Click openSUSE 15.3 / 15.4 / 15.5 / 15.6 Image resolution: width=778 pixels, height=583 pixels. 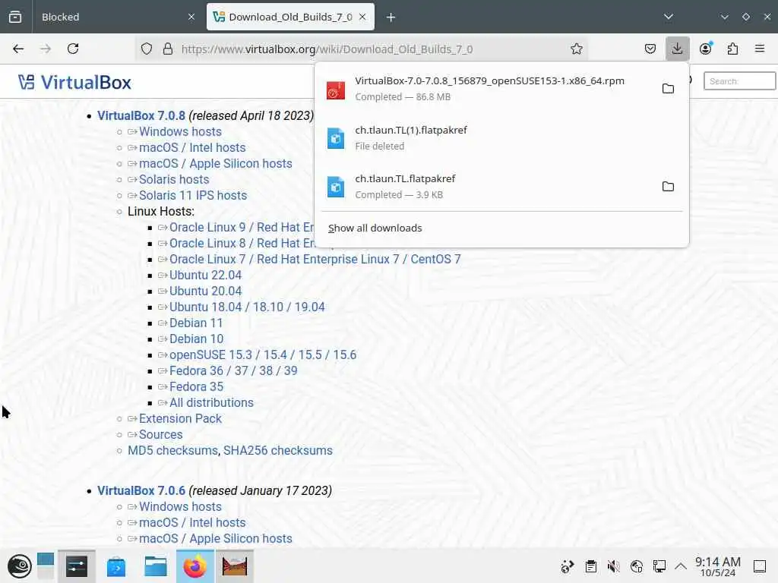pos(262,355)
